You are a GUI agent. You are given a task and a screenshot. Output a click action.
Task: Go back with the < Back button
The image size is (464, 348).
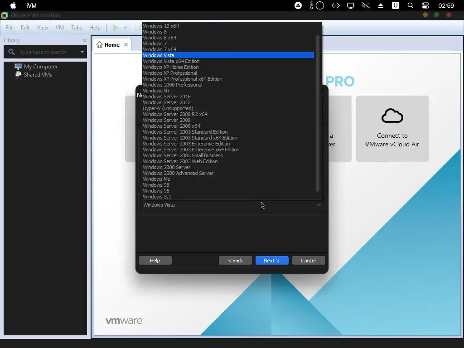pyautogui.click(x=235, y=261)
